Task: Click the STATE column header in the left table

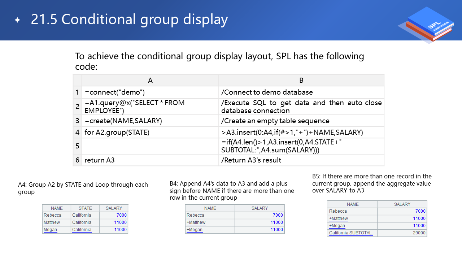Action: (x=85, y=208)
